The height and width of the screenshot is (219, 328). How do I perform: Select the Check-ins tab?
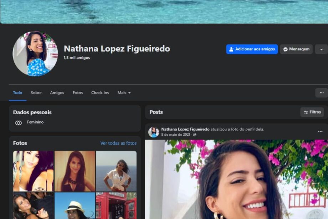[x=100, y=93]
